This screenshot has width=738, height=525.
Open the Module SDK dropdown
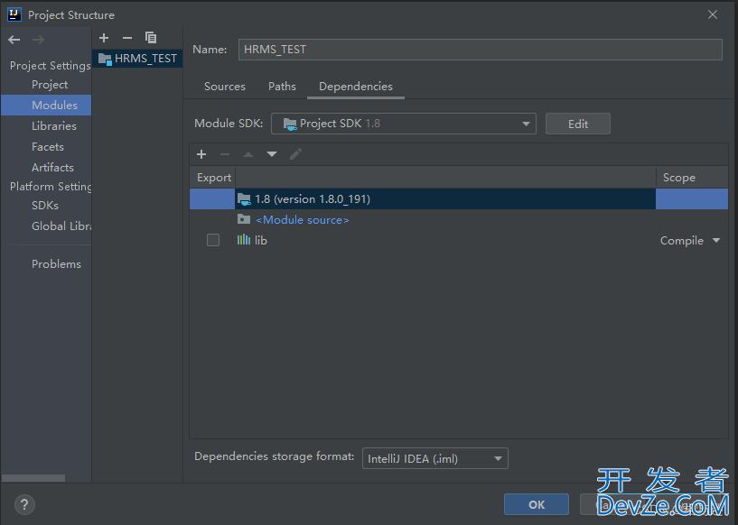pyautogui.click(x=404, y=124)
